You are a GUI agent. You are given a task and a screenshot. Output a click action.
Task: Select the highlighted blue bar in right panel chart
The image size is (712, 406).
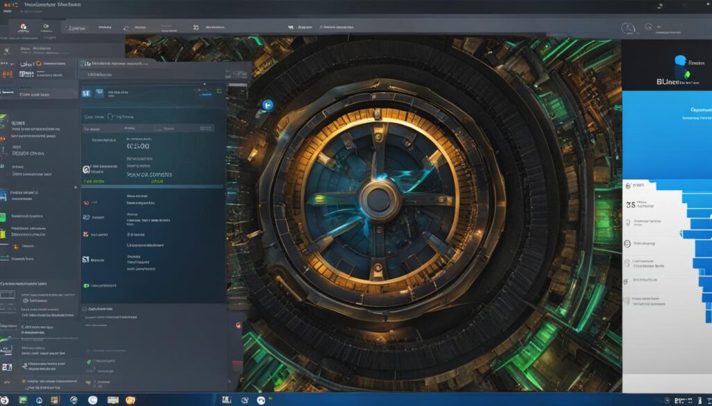pos(695,235)
